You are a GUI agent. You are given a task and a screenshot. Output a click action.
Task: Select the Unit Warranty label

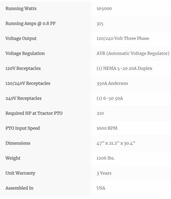point(20,173)
